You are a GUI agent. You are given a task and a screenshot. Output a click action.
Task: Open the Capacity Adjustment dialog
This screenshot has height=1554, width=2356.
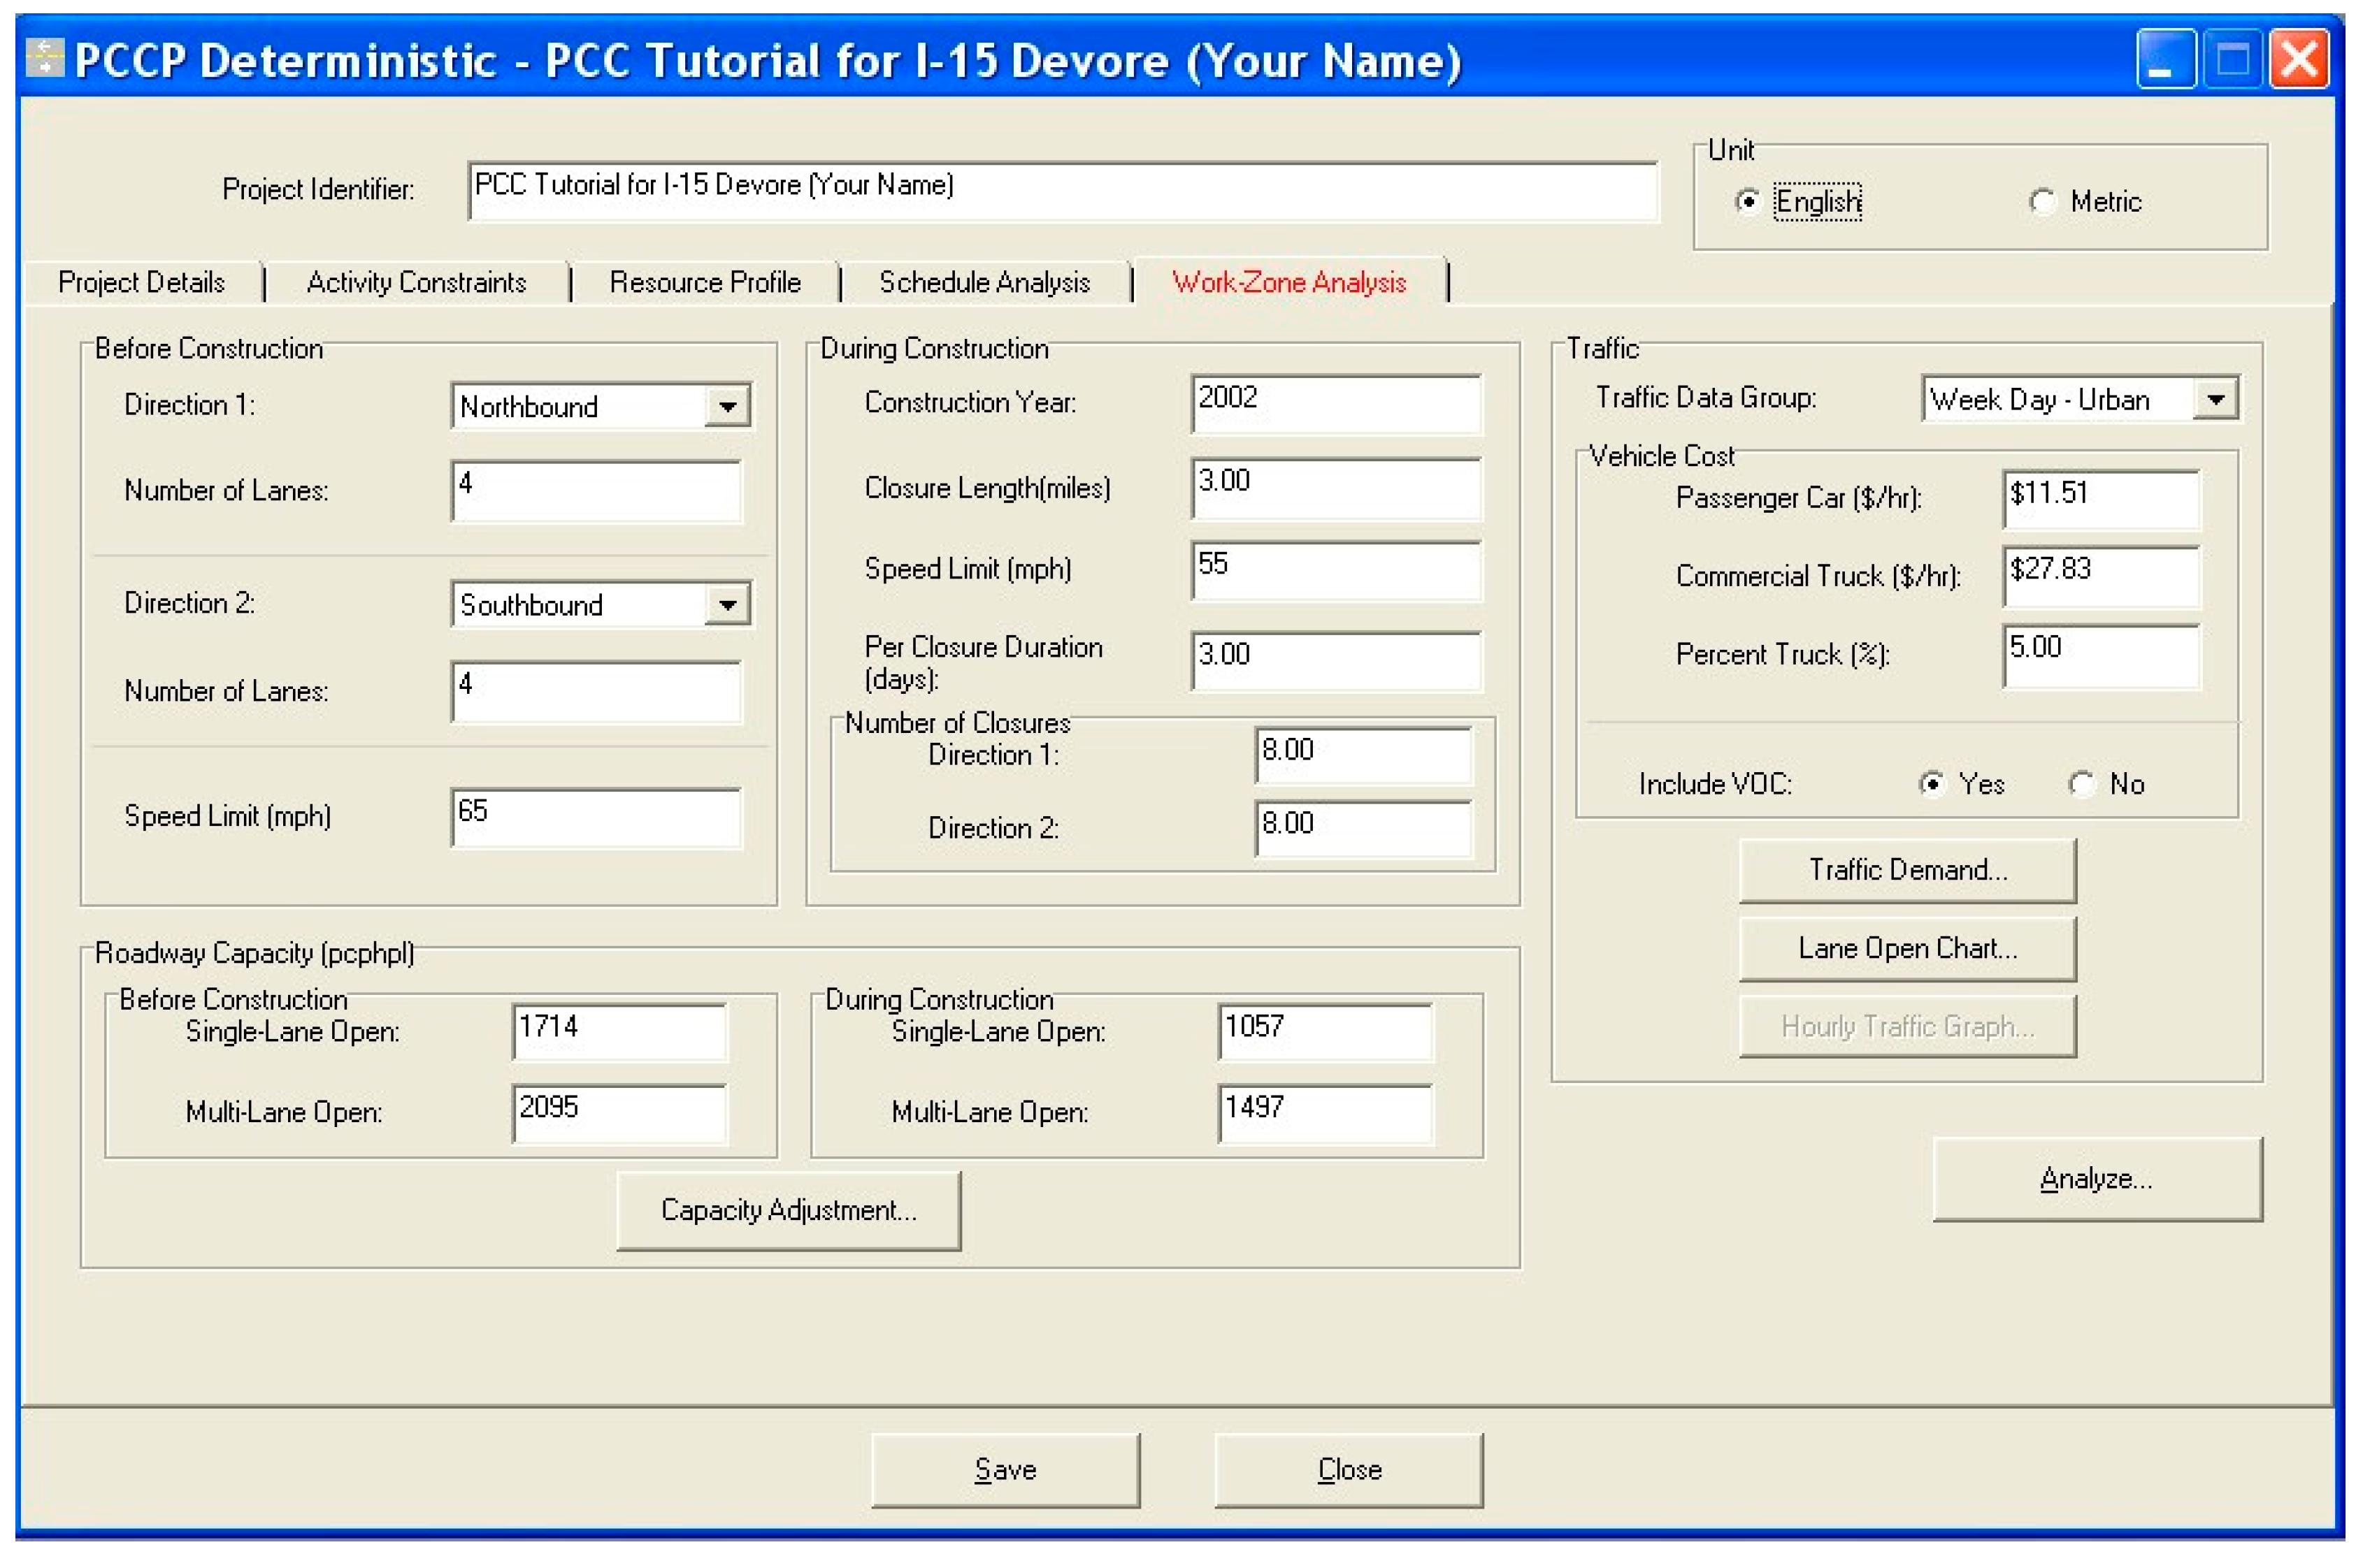789,1210
